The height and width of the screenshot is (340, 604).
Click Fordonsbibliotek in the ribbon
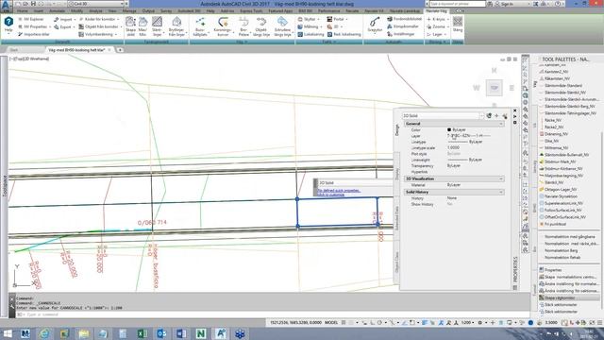[x=404, y=19]
